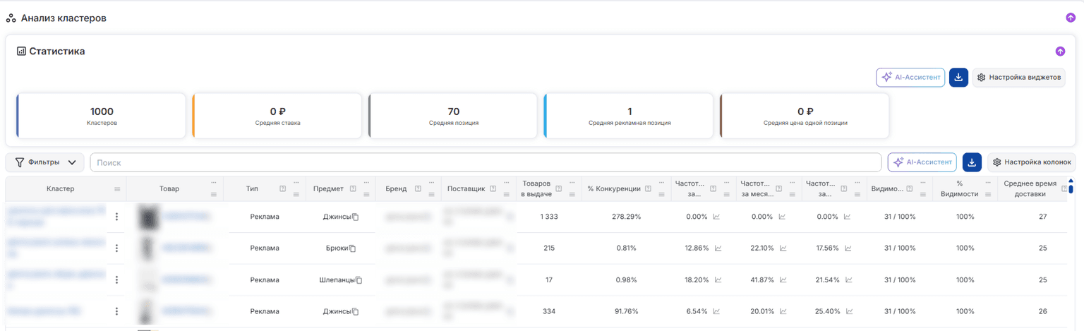Open the Фильтры dropdown
Screen dimensions: 1084x331
(x=45, y=162)
